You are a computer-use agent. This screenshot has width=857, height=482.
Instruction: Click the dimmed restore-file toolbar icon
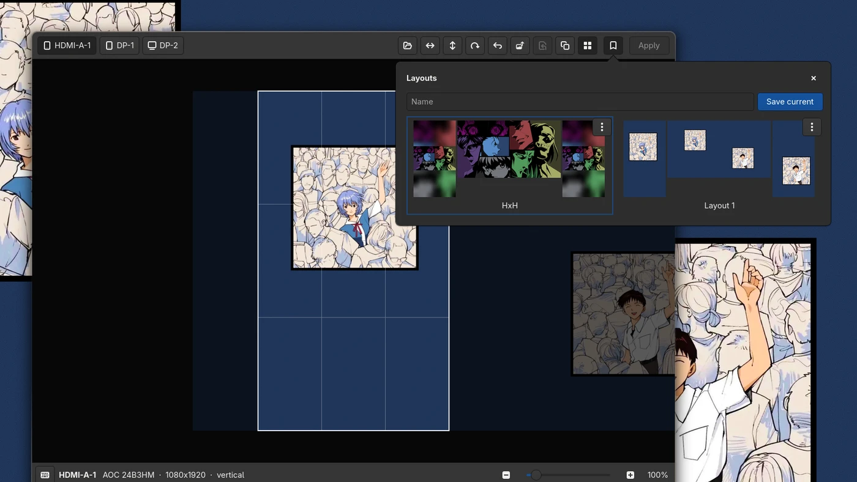click(x=542, y=45)
